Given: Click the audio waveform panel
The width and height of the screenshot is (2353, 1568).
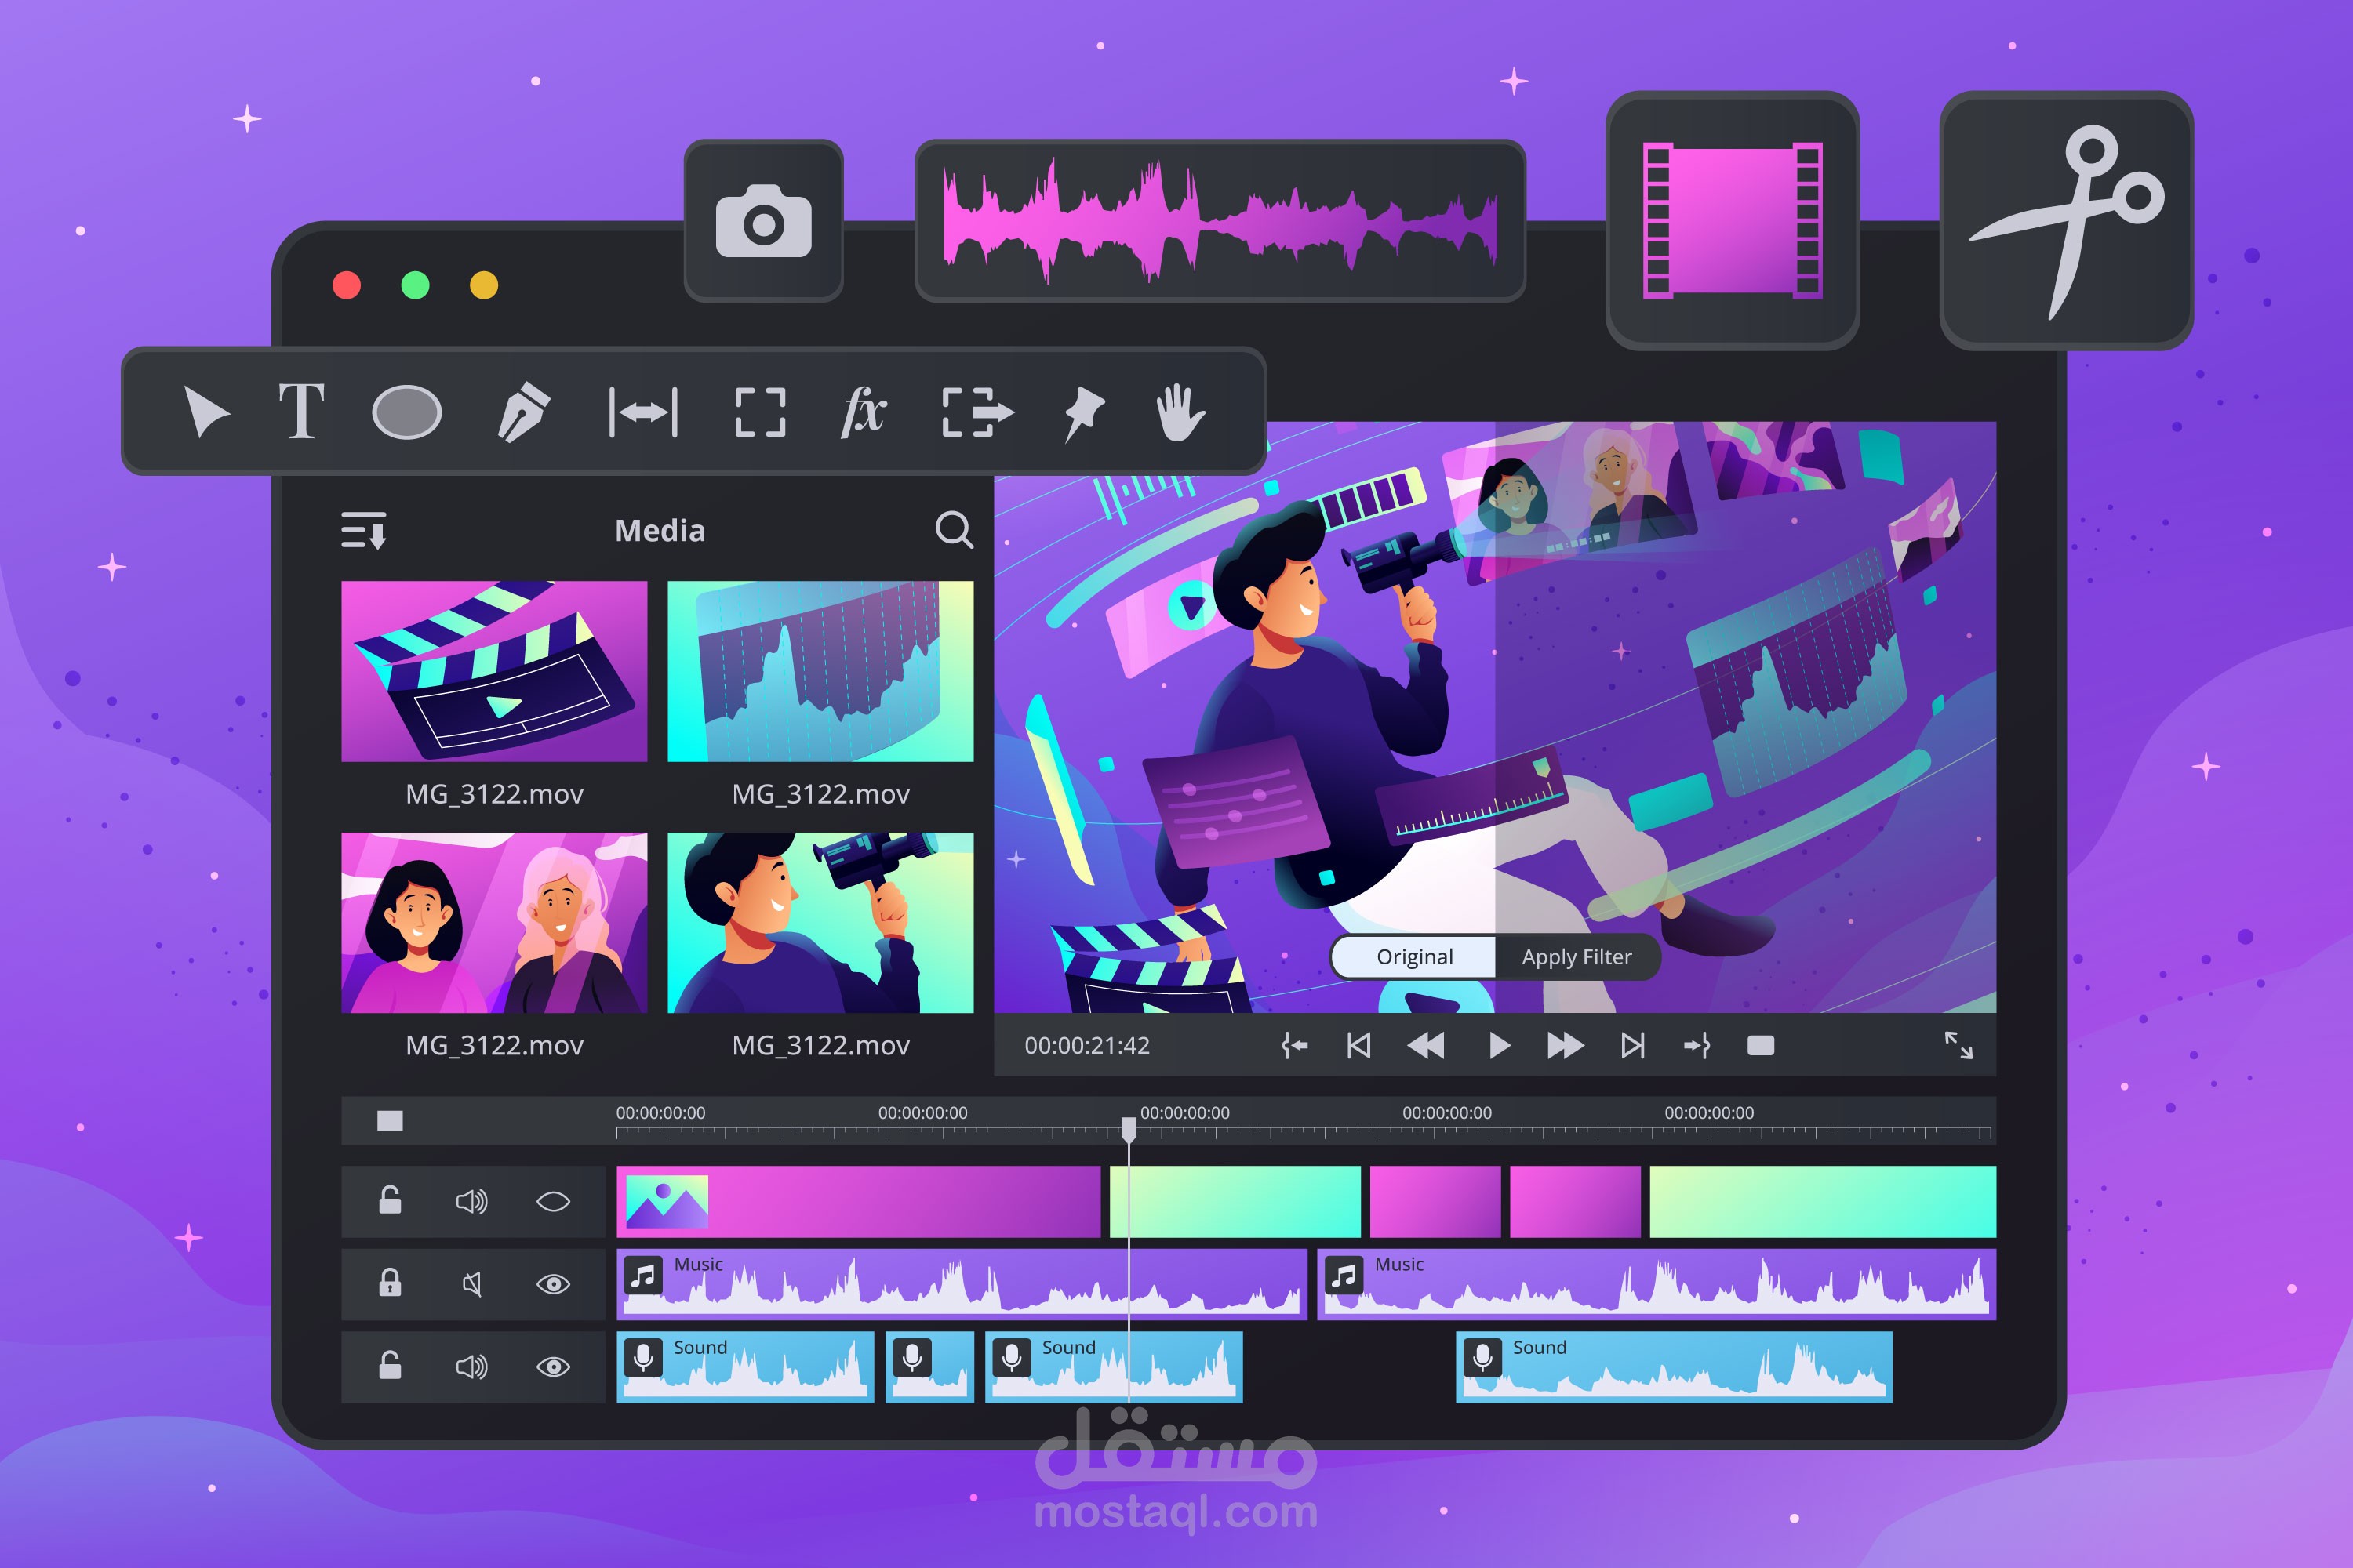Looking at the screenshot, I should 1220,221.
